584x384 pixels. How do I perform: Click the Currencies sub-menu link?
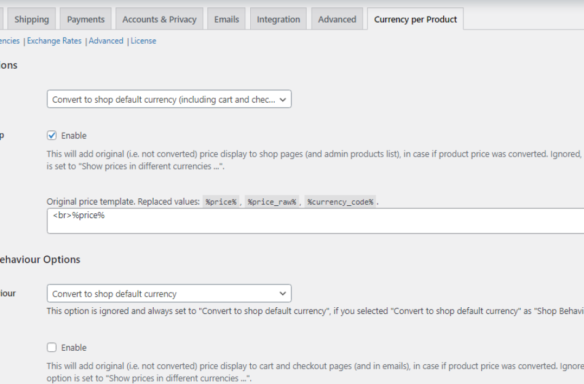click(x=7, y=41)
